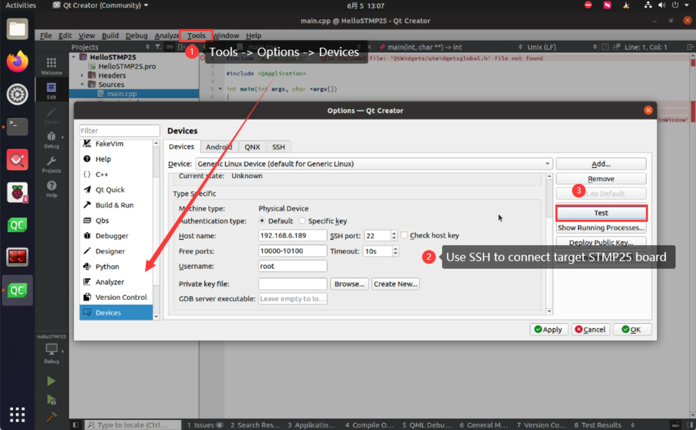The height and width of the screenshot is (430, 696).
Task: Open main(int, char **) symbol dropdown
Action: [450, 47]
